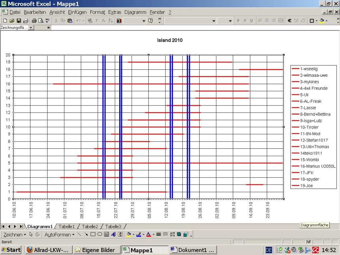Click the Paste clipboard icon
The height and width of the screenshot is (255, 340).
70,21
